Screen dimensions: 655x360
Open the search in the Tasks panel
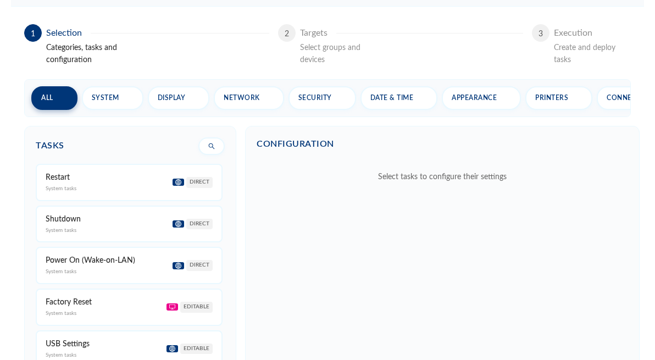point(211,146)
